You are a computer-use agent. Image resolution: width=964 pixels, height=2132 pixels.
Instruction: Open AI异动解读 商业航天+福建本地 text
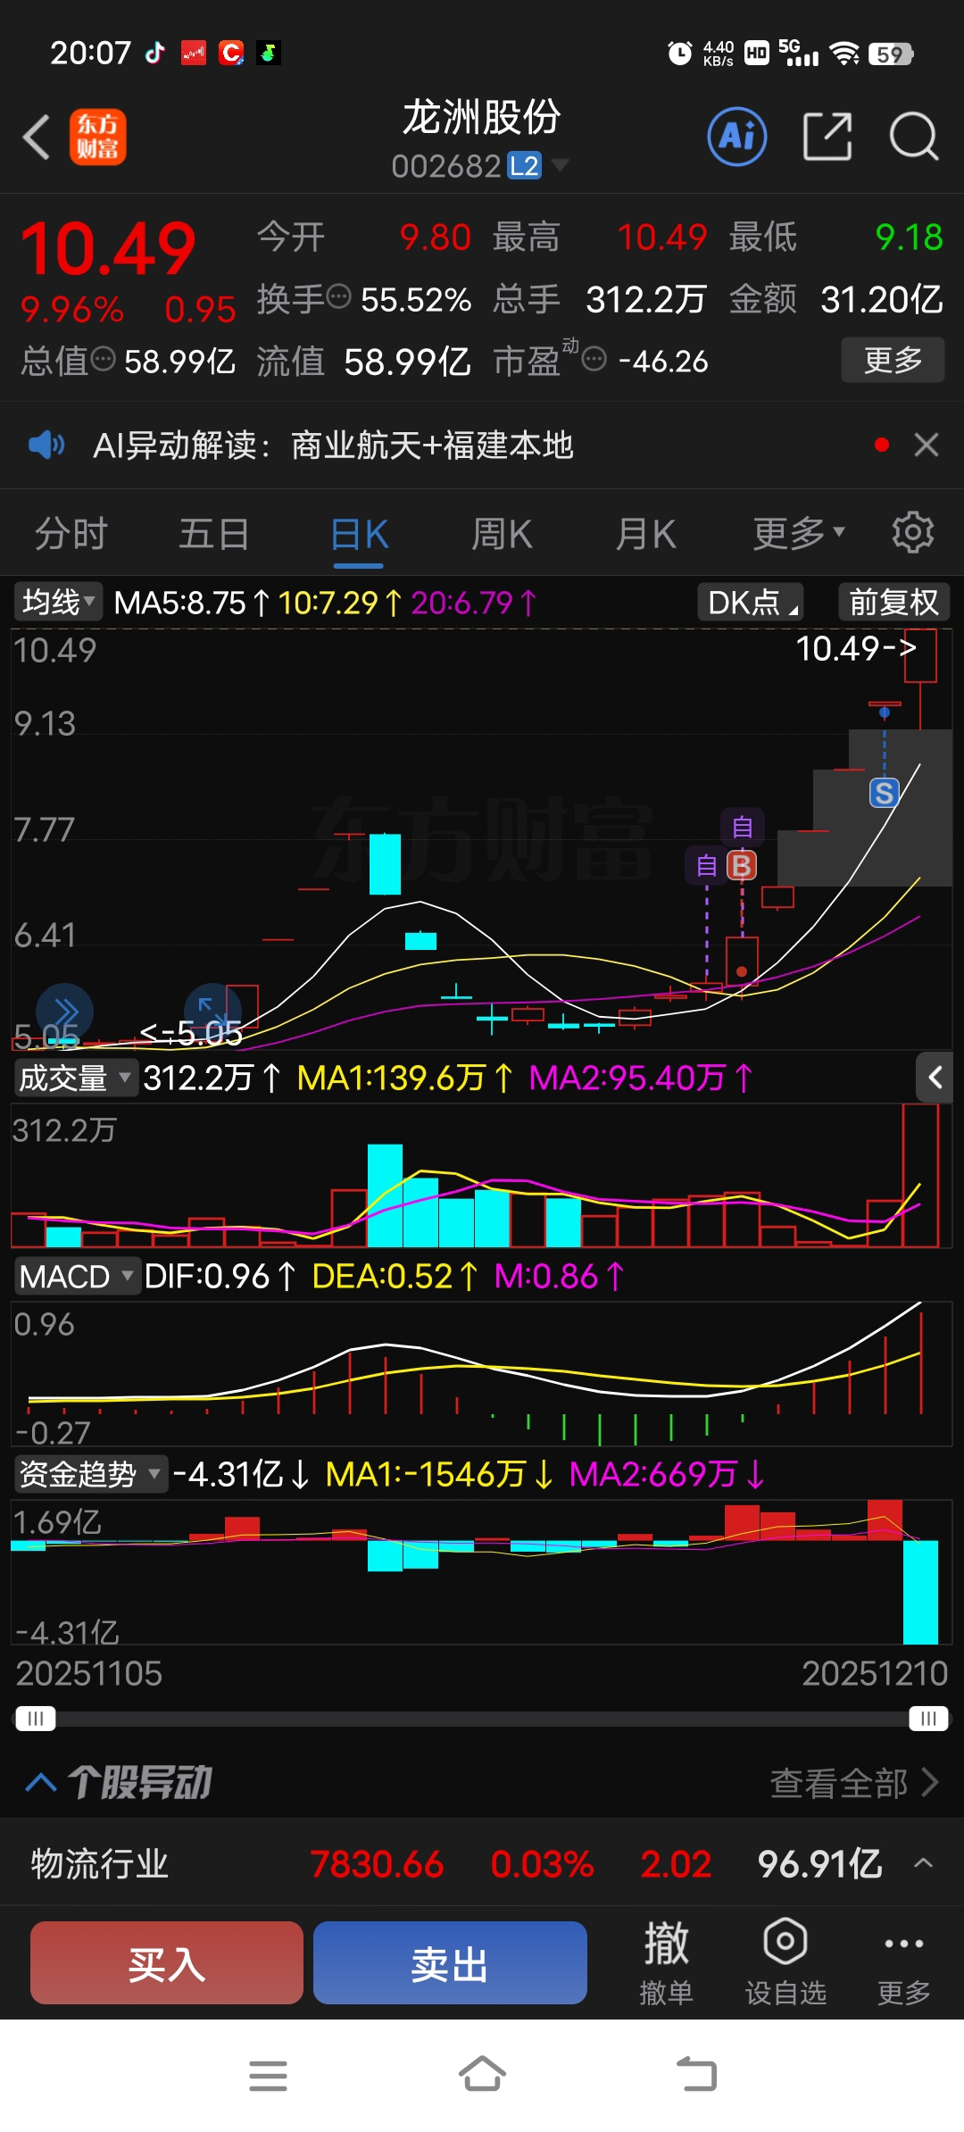tap(333, 445)
